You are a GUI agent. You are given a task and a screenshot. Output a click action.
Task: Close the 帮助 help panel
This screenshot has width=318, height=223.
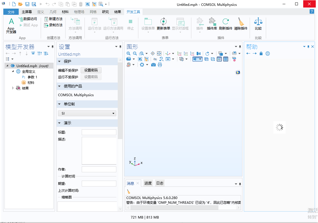[x=312, y=47]
